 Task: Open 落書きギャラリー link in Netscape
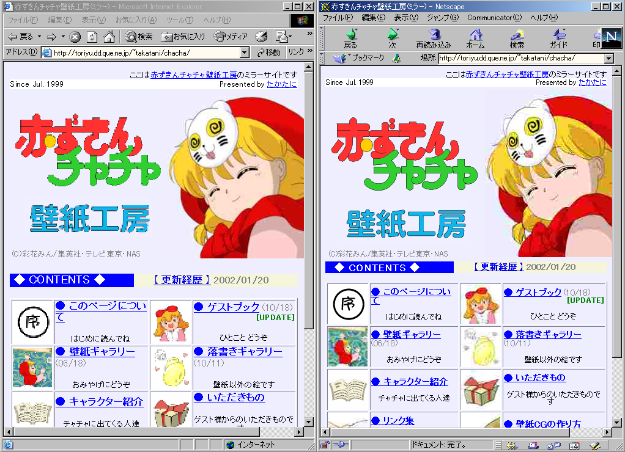[x=542, y=335]
